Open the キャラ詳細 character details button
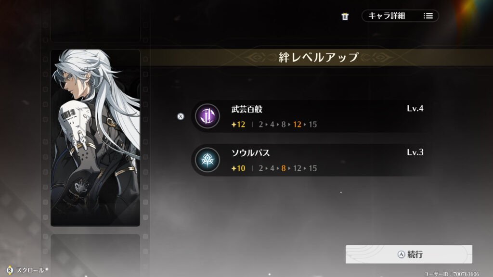This screenshot has height=277, width=493. [x=400, y=16]
